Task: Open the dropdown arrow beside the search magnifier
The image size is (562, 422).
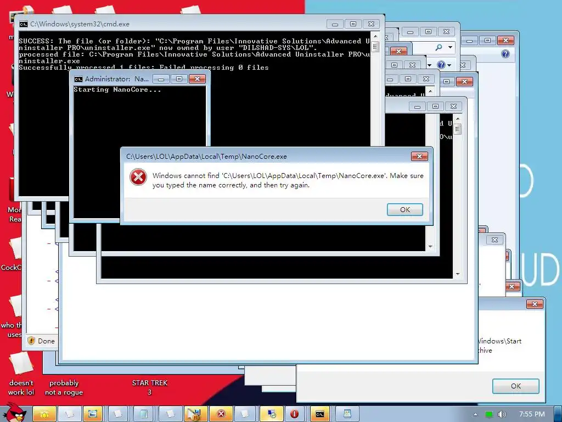Action: coord(450,47)
